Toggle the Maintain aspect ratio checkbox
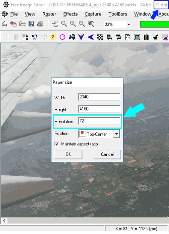The width and height of the screenshot is (169, 234). (x=57, y=144)
